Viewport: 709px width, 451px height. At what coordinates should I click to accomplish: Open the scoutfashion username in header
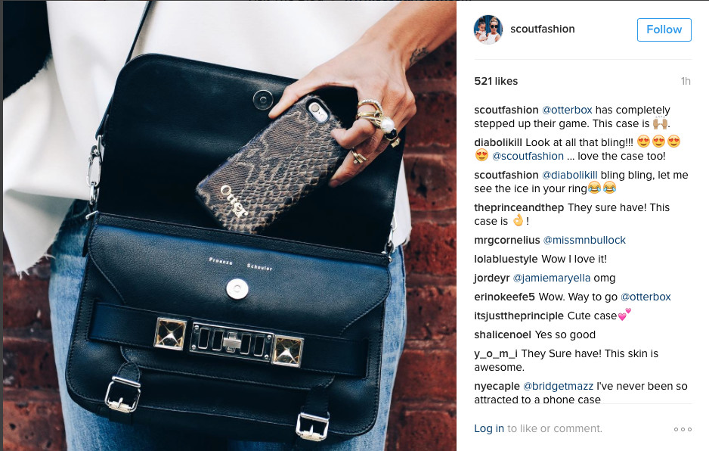tap(542, 29)
